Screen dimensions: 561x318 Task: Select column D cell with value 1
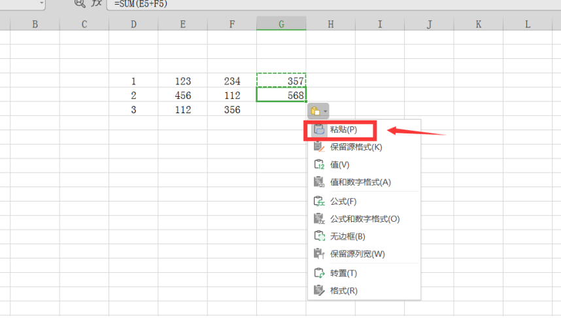point(133,80)
